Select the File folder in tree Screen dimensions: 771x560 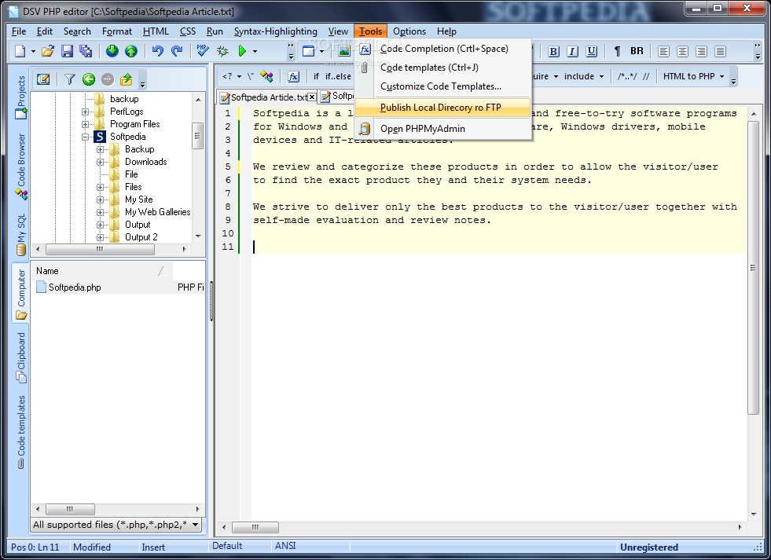click(130, 174)
